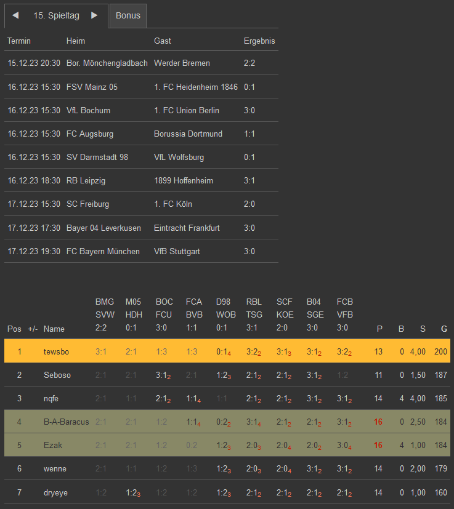Sort ranking by B bonus column
The width and height of the screenshot is (454, 509).
(401, 329)
